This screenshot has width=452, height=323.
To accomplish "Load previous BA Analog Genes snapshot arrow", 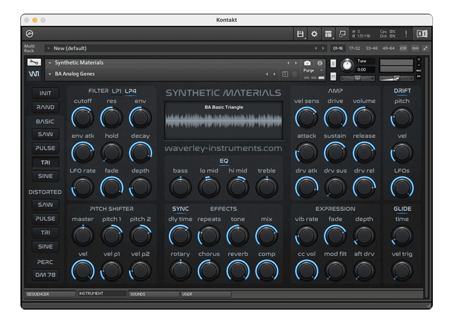I will [x=267, y=74].
